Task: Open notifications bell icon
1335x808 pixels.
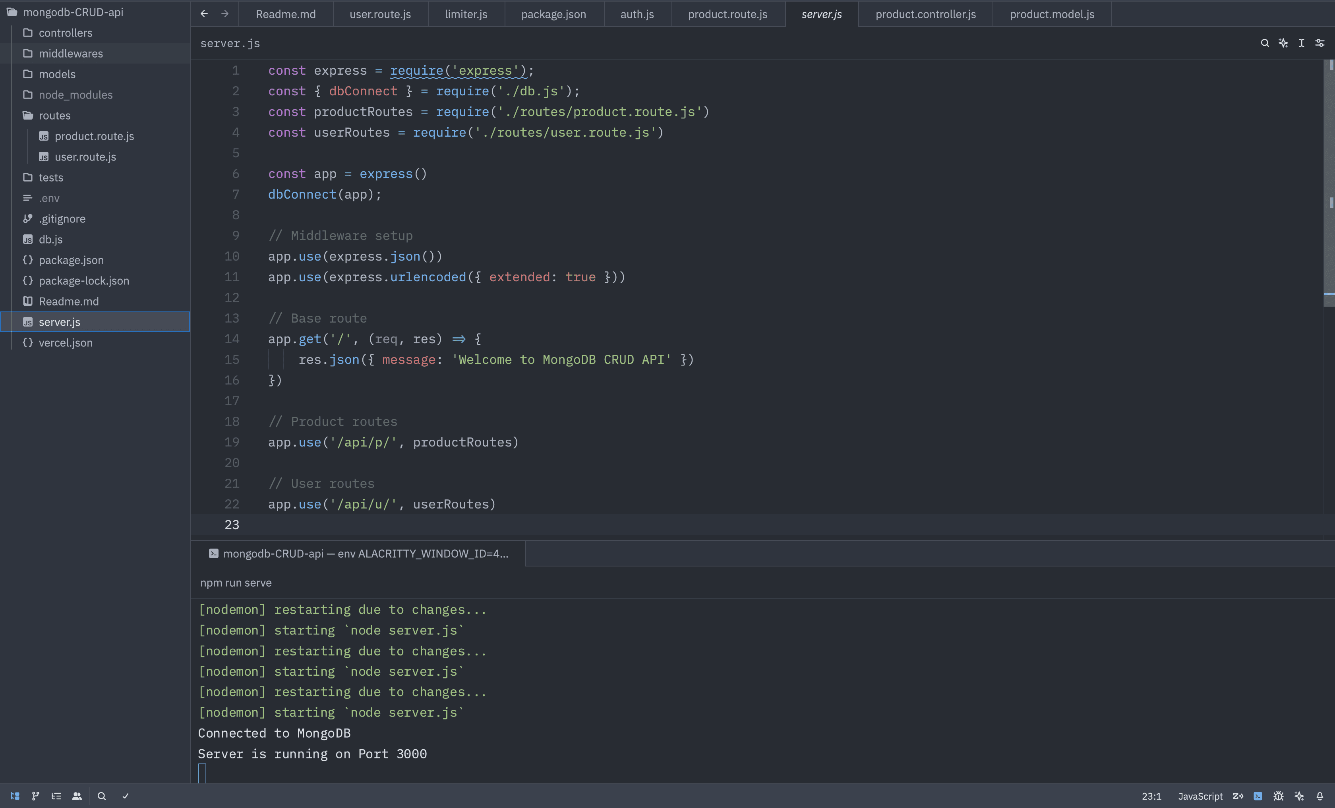Action: (x=1320, y=796)
